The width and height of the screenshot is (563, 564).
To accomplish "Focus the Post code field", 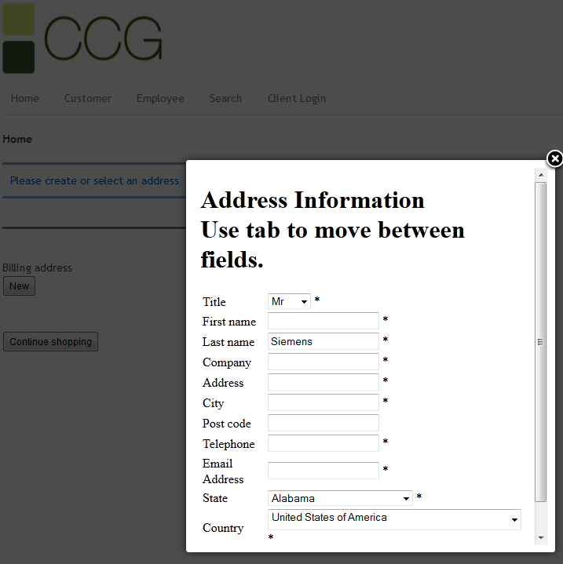I will click(x=324, y=423).
